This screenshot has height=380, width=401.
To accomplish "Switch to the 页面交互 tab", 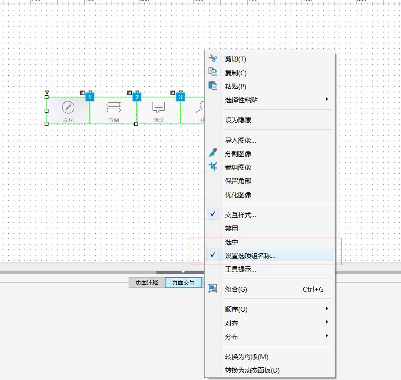I will (183, 282).
